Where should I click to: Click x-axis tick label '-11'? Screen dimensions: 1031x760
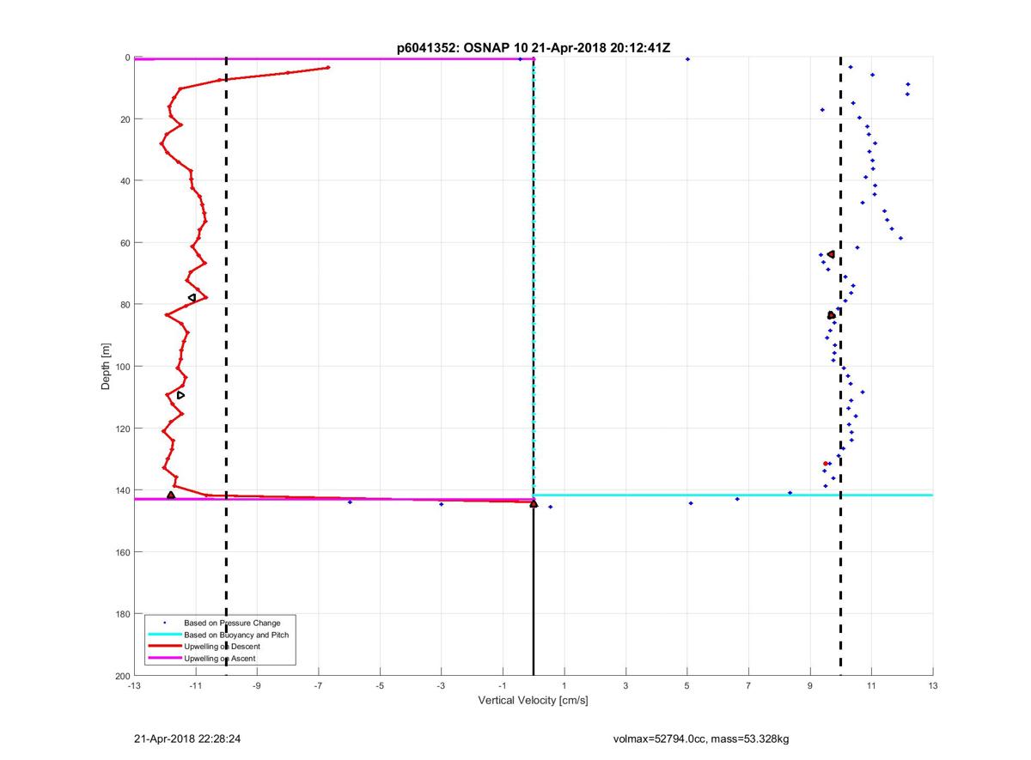pyautogui.click(x=195, y=686)
